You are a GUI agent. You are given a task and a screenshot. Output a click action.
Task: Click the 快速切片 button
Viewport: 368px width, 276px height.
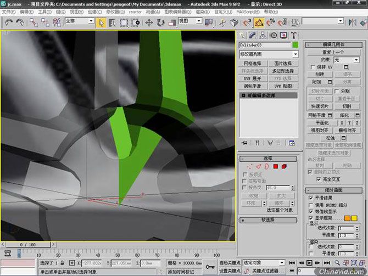pyautogui.click(x=319, y=106)
